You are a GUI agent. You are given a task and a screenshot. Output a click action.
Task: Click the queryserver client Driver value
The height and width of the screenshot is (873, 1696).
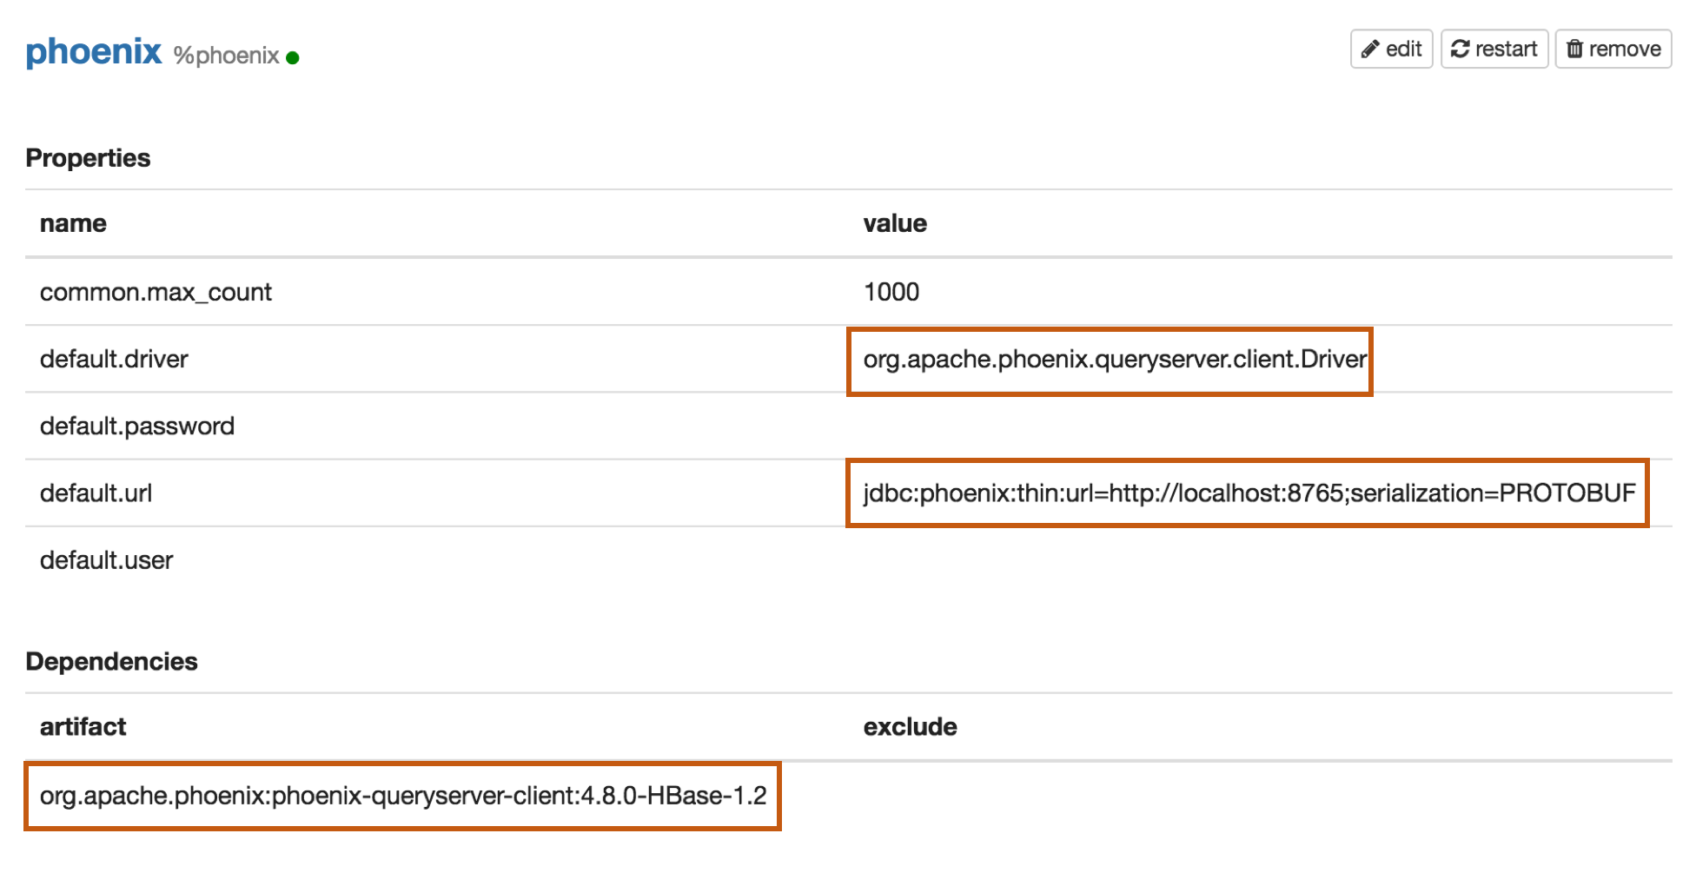tap(1115, 359)
